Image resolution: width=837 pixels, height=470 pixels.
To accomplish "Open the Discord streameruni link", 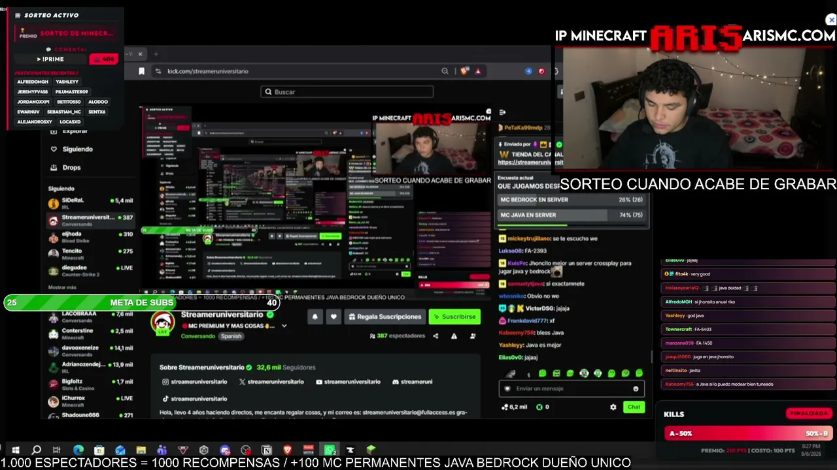I will (413, 382).
